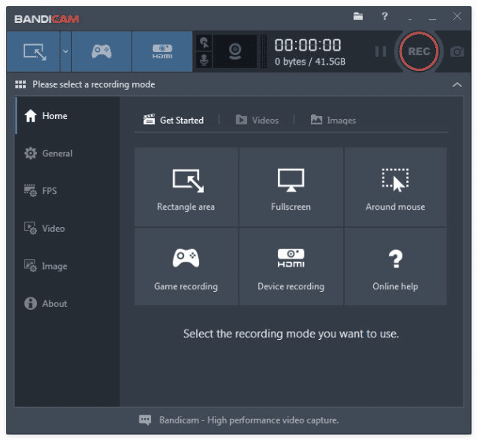Click the Bandicam logo
The width and height of the screenshot is (477, 440).
(46, 19)
